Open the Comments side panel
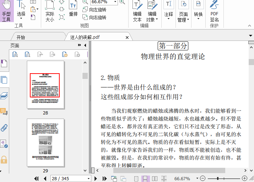This screenshot has width=254, height=182. tap(4, 112)
